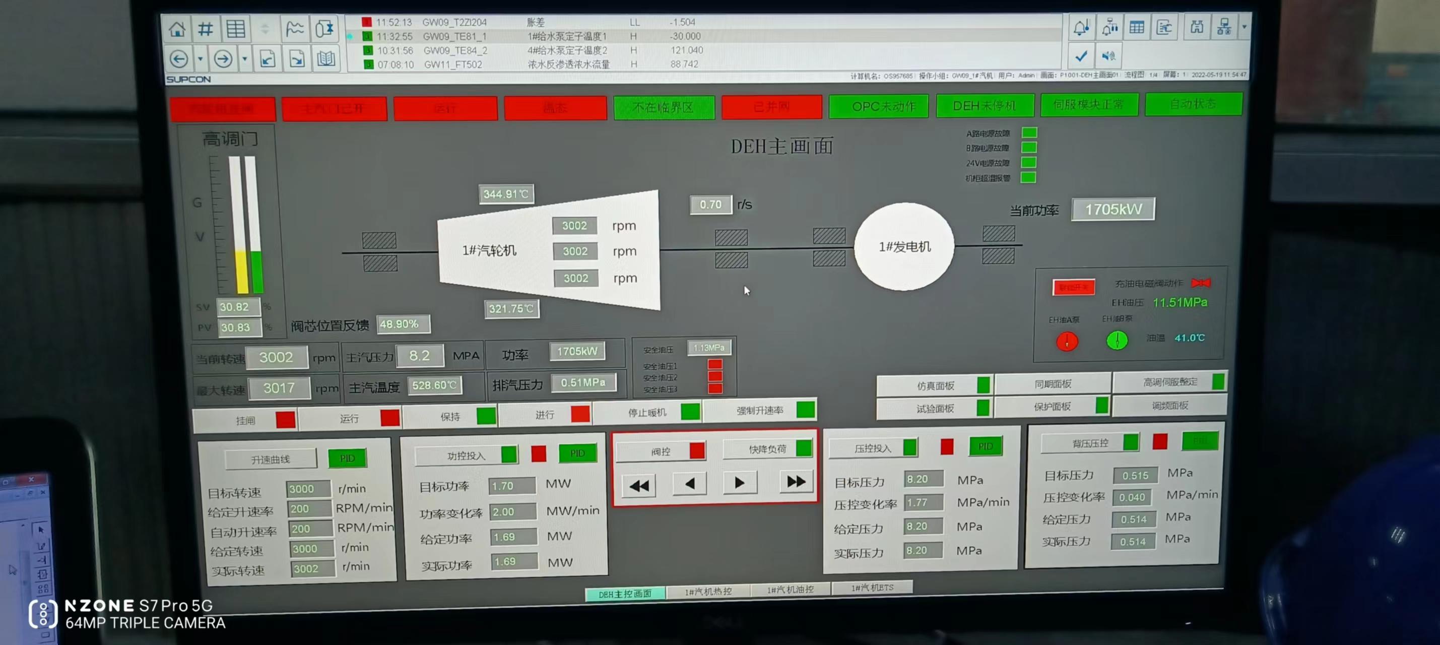1440x645 pixels.
Task: Expand the back navigation history dropdown
Action: [200, 58]
